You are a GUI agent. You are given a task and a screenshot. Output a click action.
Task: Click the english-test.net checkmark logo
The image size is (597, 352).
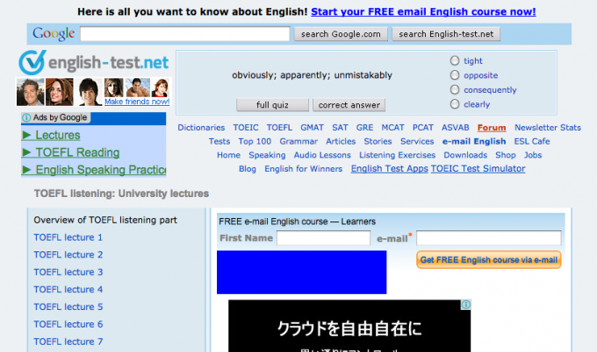click(32, 62)
